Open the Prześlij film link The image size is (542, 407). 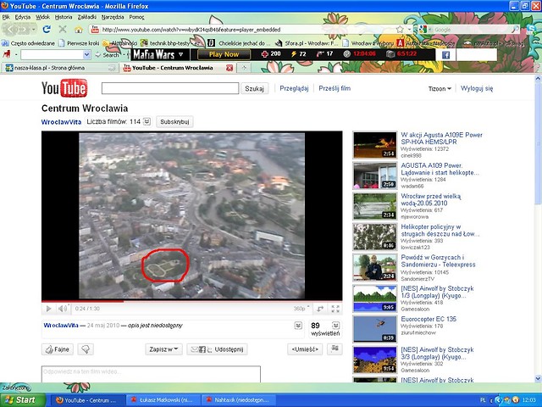[x=335, y=88]
